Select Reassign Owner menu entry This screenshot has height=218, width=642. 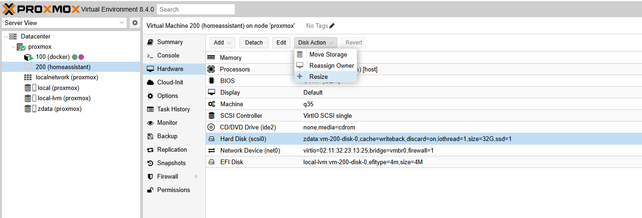point(331,66)
